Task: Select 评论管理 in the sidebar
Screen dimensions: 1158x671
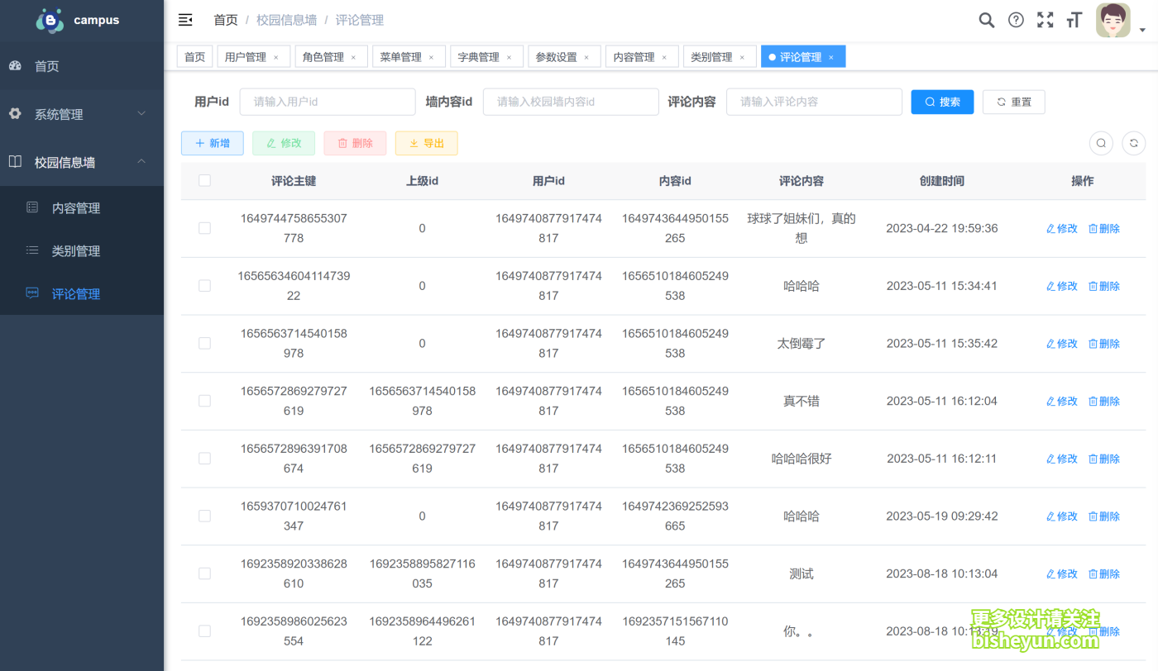Action: coord(82,293)
